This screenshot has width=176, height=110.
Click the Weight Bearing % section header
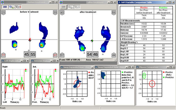129,42
